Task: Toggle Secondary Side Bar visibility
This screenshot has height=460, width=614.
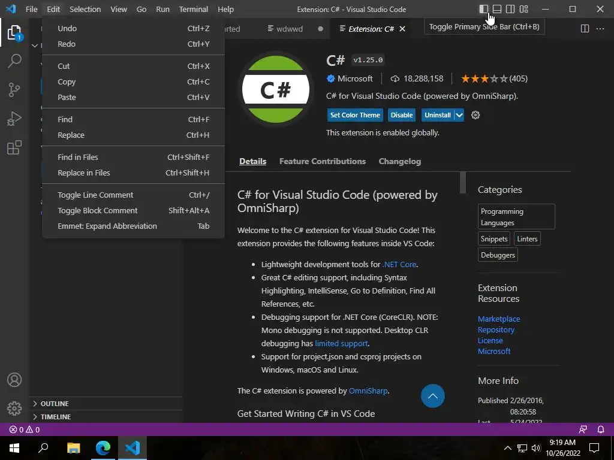Action: click(x=510, y=9)
